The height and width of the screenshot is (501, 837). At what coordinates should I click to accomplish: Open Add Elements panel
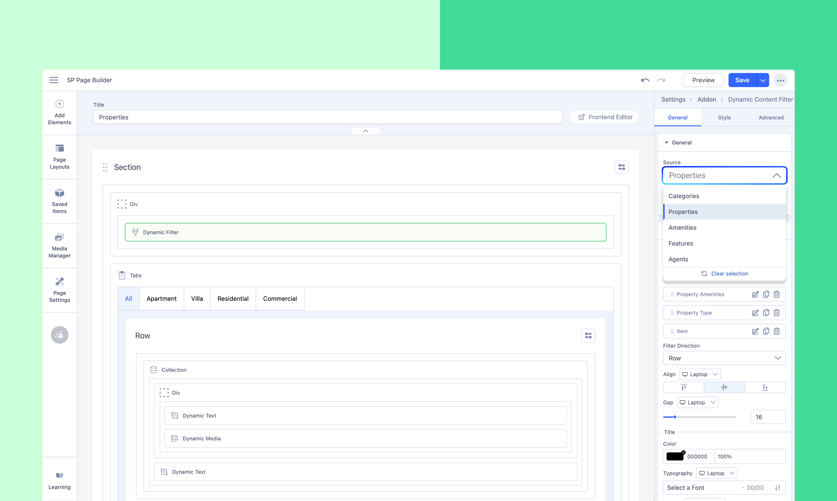tap(60, 112)
